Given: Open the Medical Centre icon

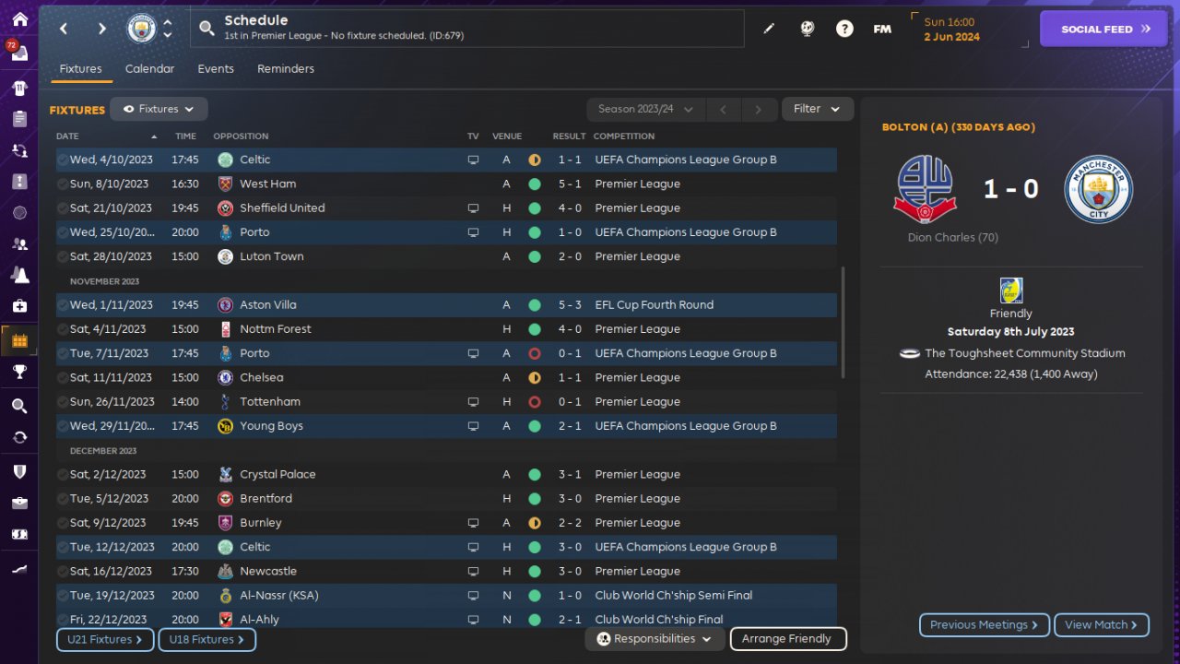Looking at the screenshot, I should tap(19, 306).
